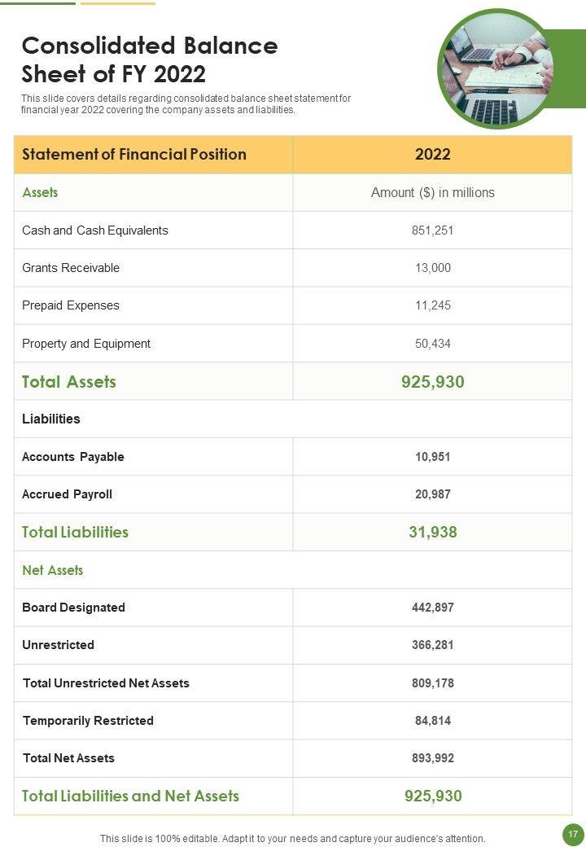Viewport: 586px width, 847px height.
Task: Select the Total Assets heading
Action: click(69, 382)
